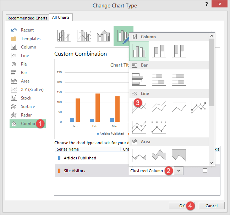
Task: Select the Line with Markers icon
Action: click(198, 107)
